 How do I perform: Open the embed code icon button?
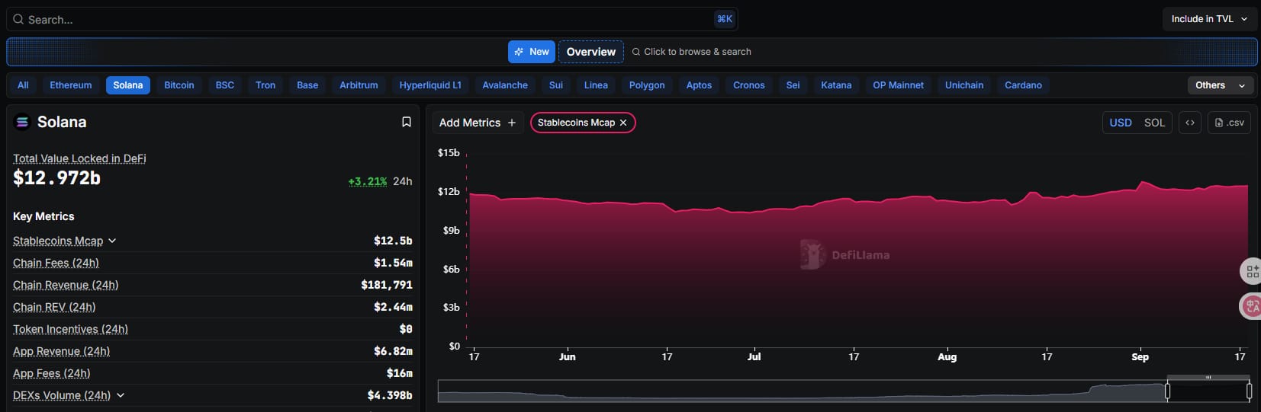point(1190,123)
